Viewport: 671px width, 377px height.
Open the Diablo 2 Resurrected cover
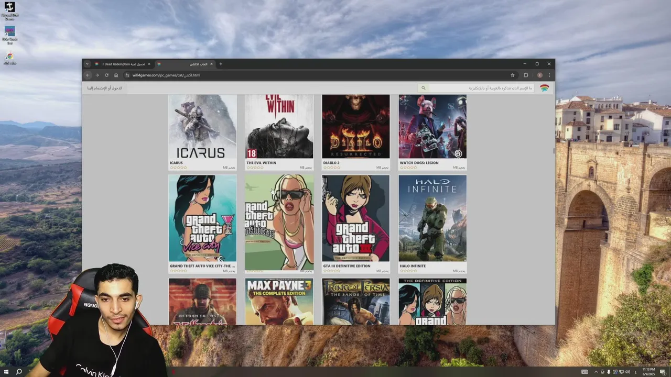tap(356, 126)
